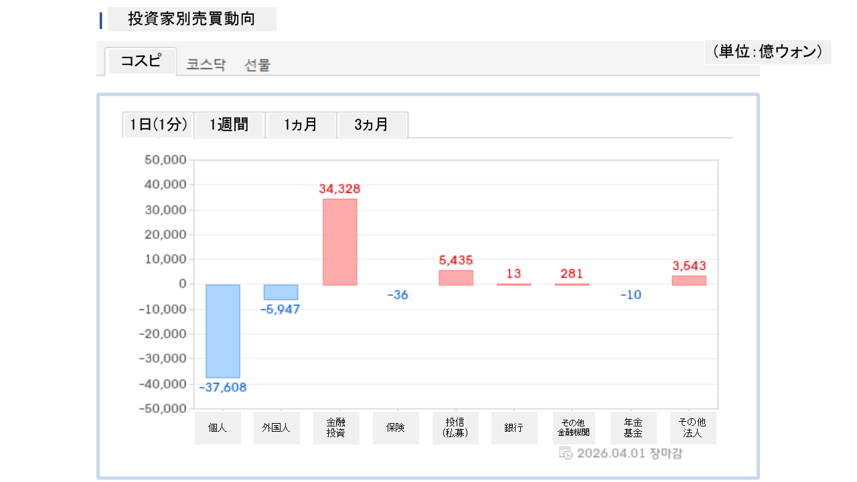857x482 pixels.
Task: Click the 銀行 category label
Action: [514, 428]
